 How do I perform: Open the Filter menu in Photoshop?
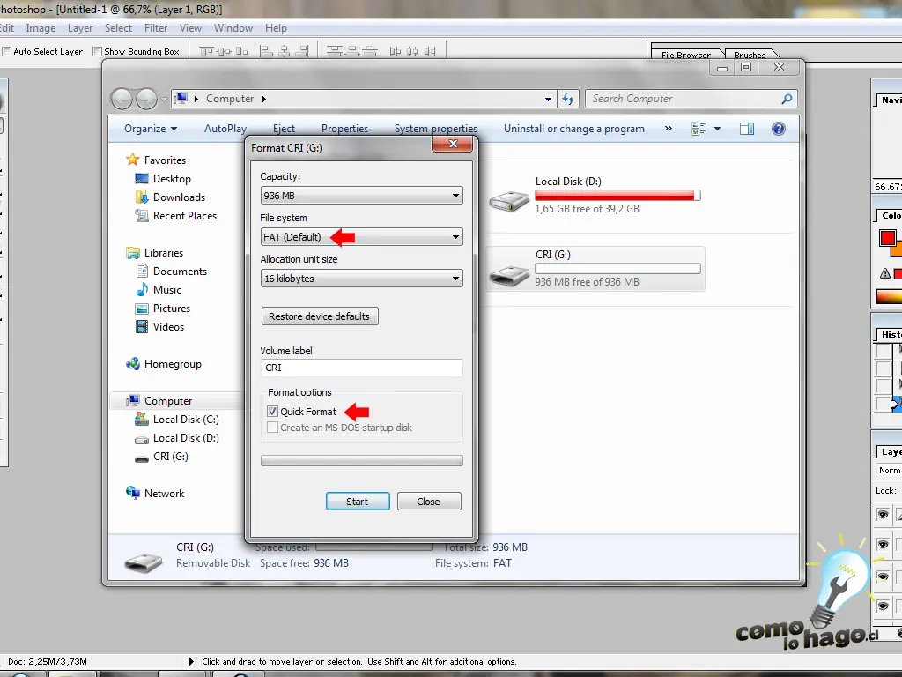[x=156, y=28]
